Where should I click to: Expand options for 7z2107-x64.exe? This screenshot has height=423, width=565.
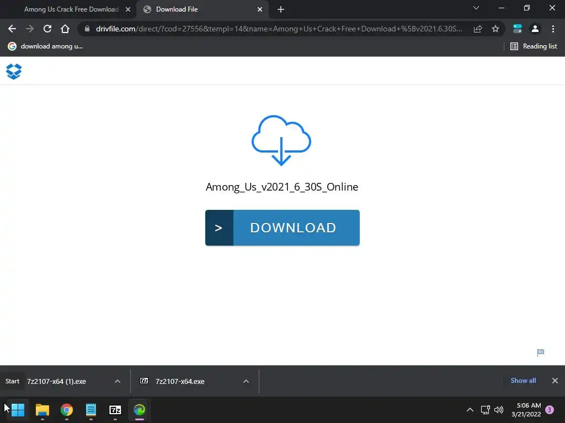[246, 381]
